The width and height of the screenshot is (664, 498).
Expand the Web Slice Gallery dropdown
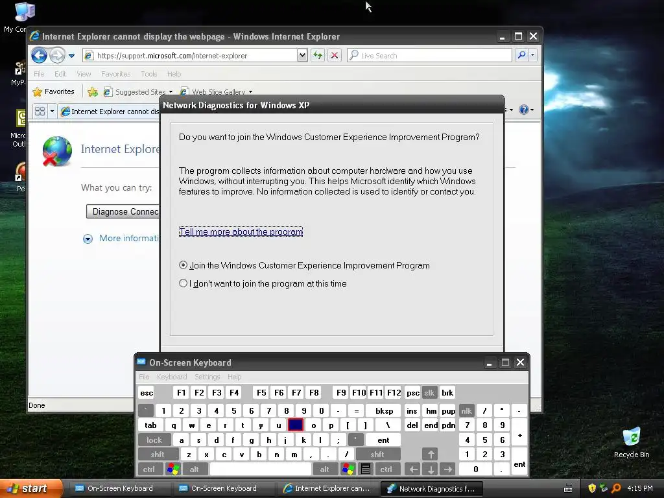point(251,92)
